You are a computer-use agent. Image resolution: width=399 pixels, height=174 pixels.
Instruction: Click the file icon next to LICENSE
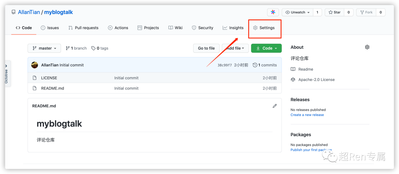click(x=35, y=78)
